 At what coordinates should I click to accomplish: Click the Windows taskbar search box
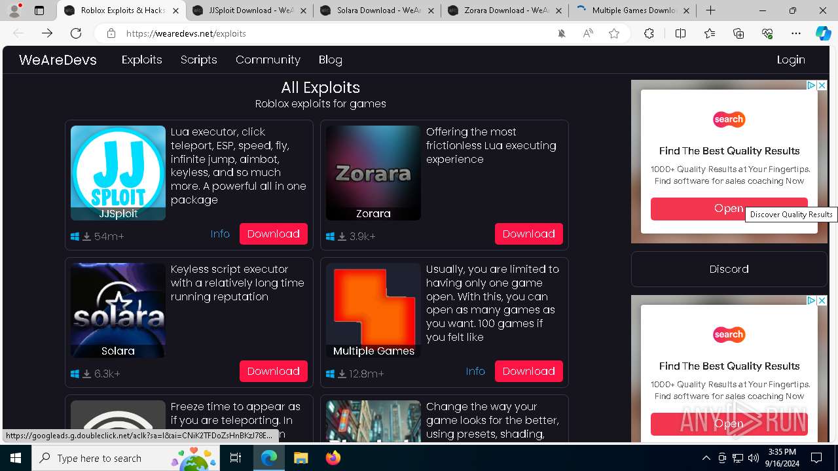(126, 458)
